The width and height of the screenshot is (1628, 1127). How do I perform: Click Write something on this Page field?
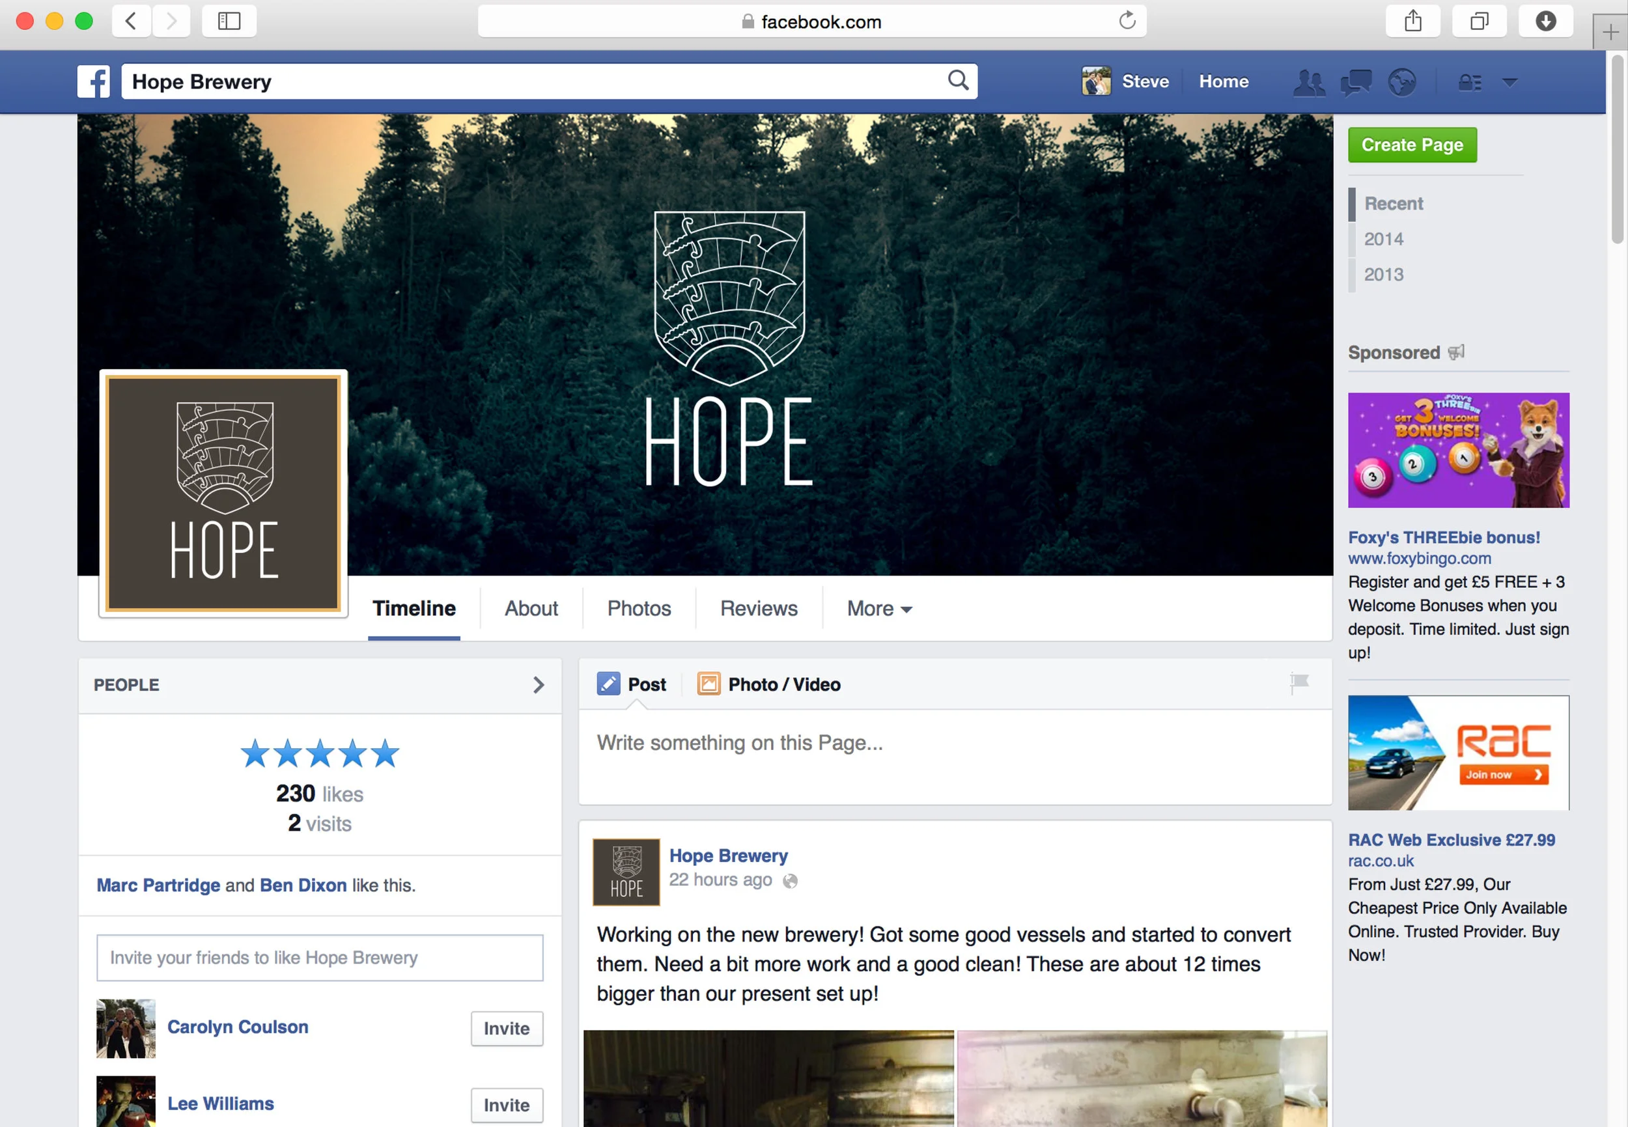[955, 757]
